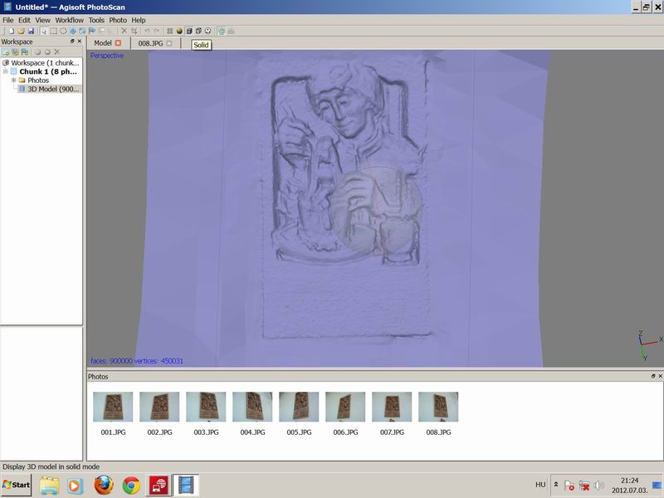Open the Workflow menu
Viewport: 664px width, 498px height.
(x=69, y=20)
